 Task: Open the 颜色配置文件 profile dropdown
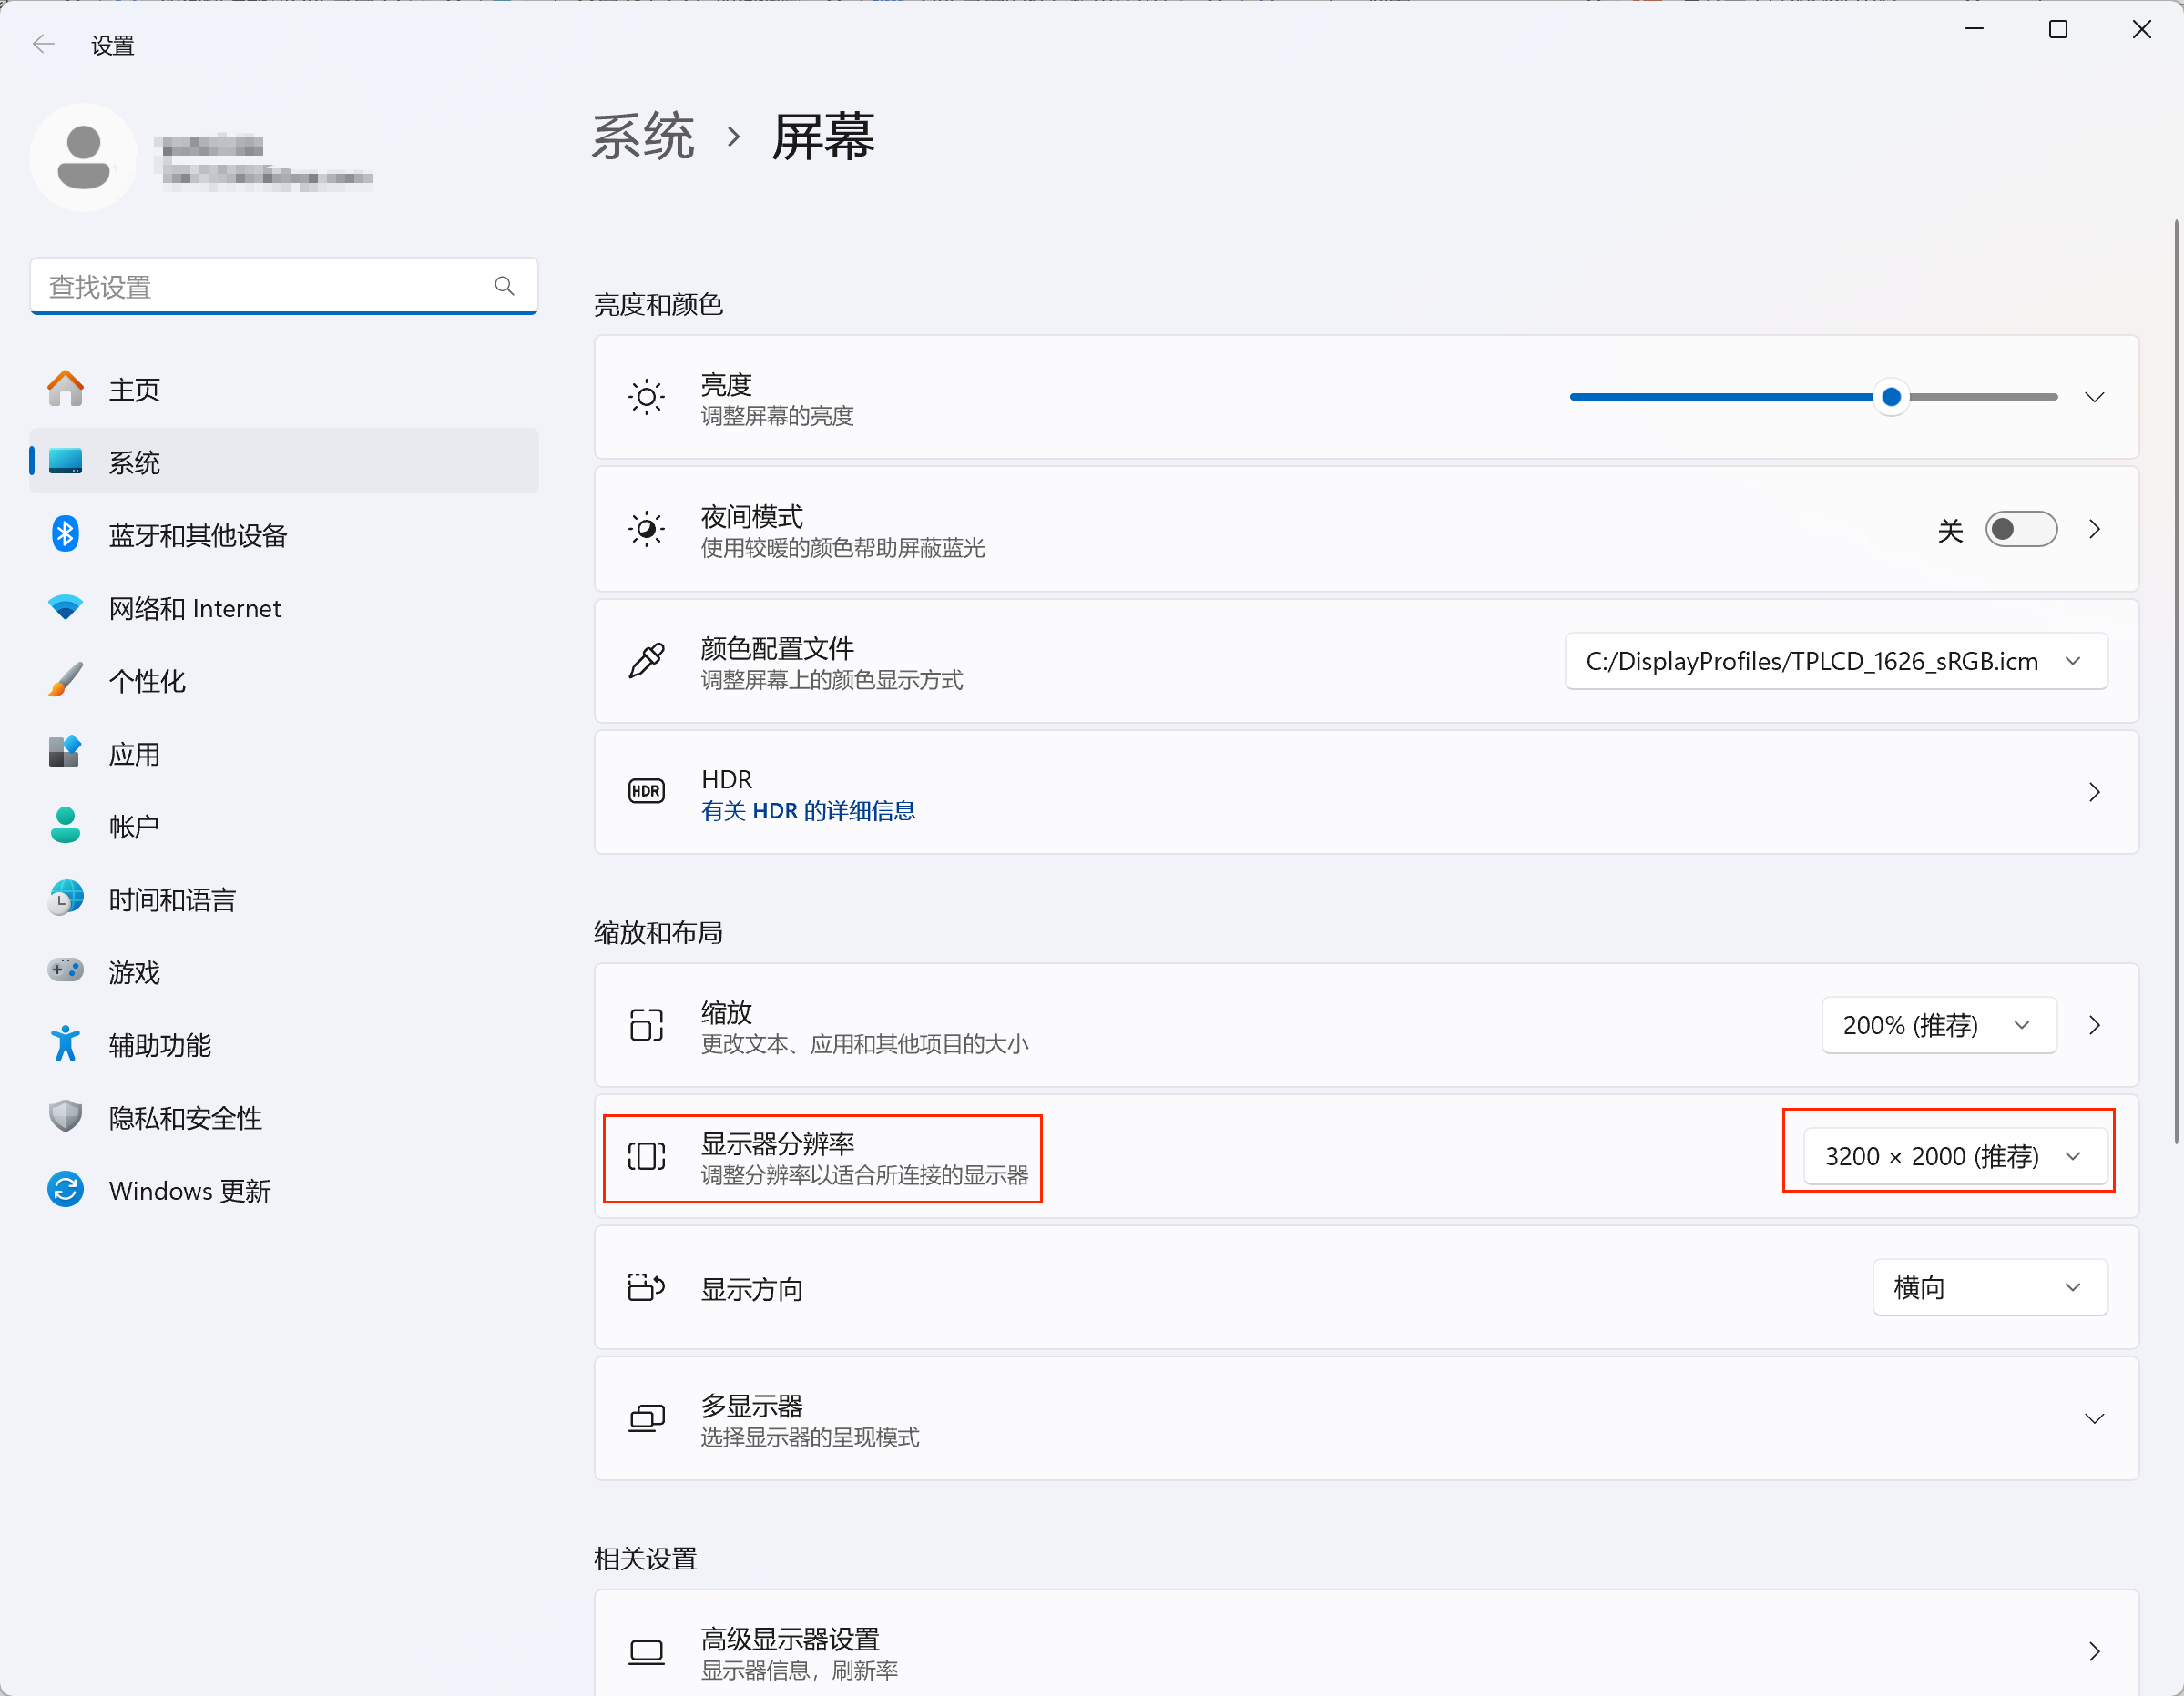pyautogui.click(x=1835, y=662)
